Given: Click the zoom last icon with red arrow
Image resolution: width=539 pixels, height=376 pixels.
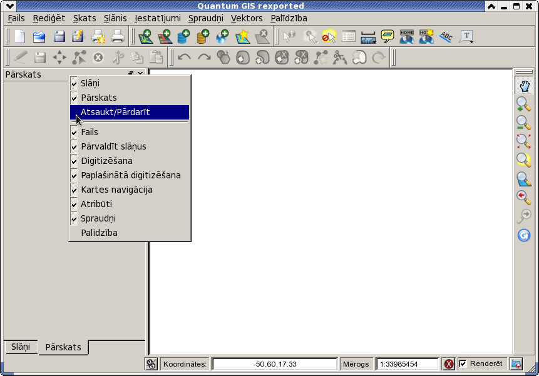Looking at the screenshot, I should [523, 198].
